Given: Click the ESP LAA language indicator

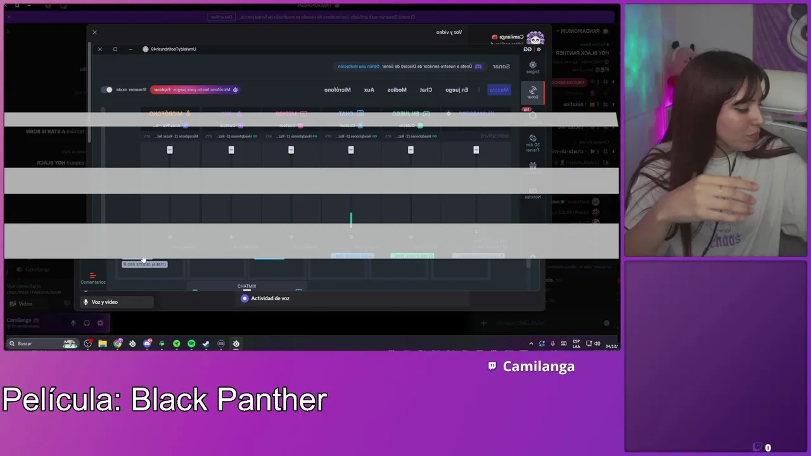Looking at the screenshot, I should [576, 343].
